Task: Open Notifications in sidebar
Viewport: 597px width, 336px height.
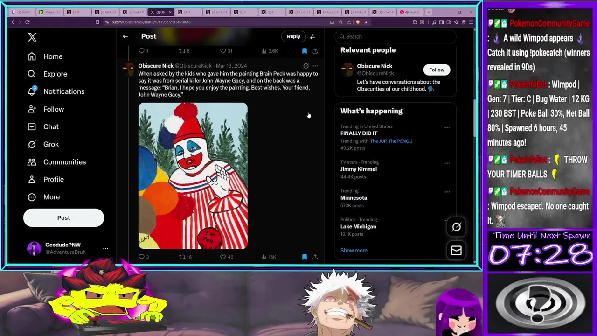Action: point(56,91)
